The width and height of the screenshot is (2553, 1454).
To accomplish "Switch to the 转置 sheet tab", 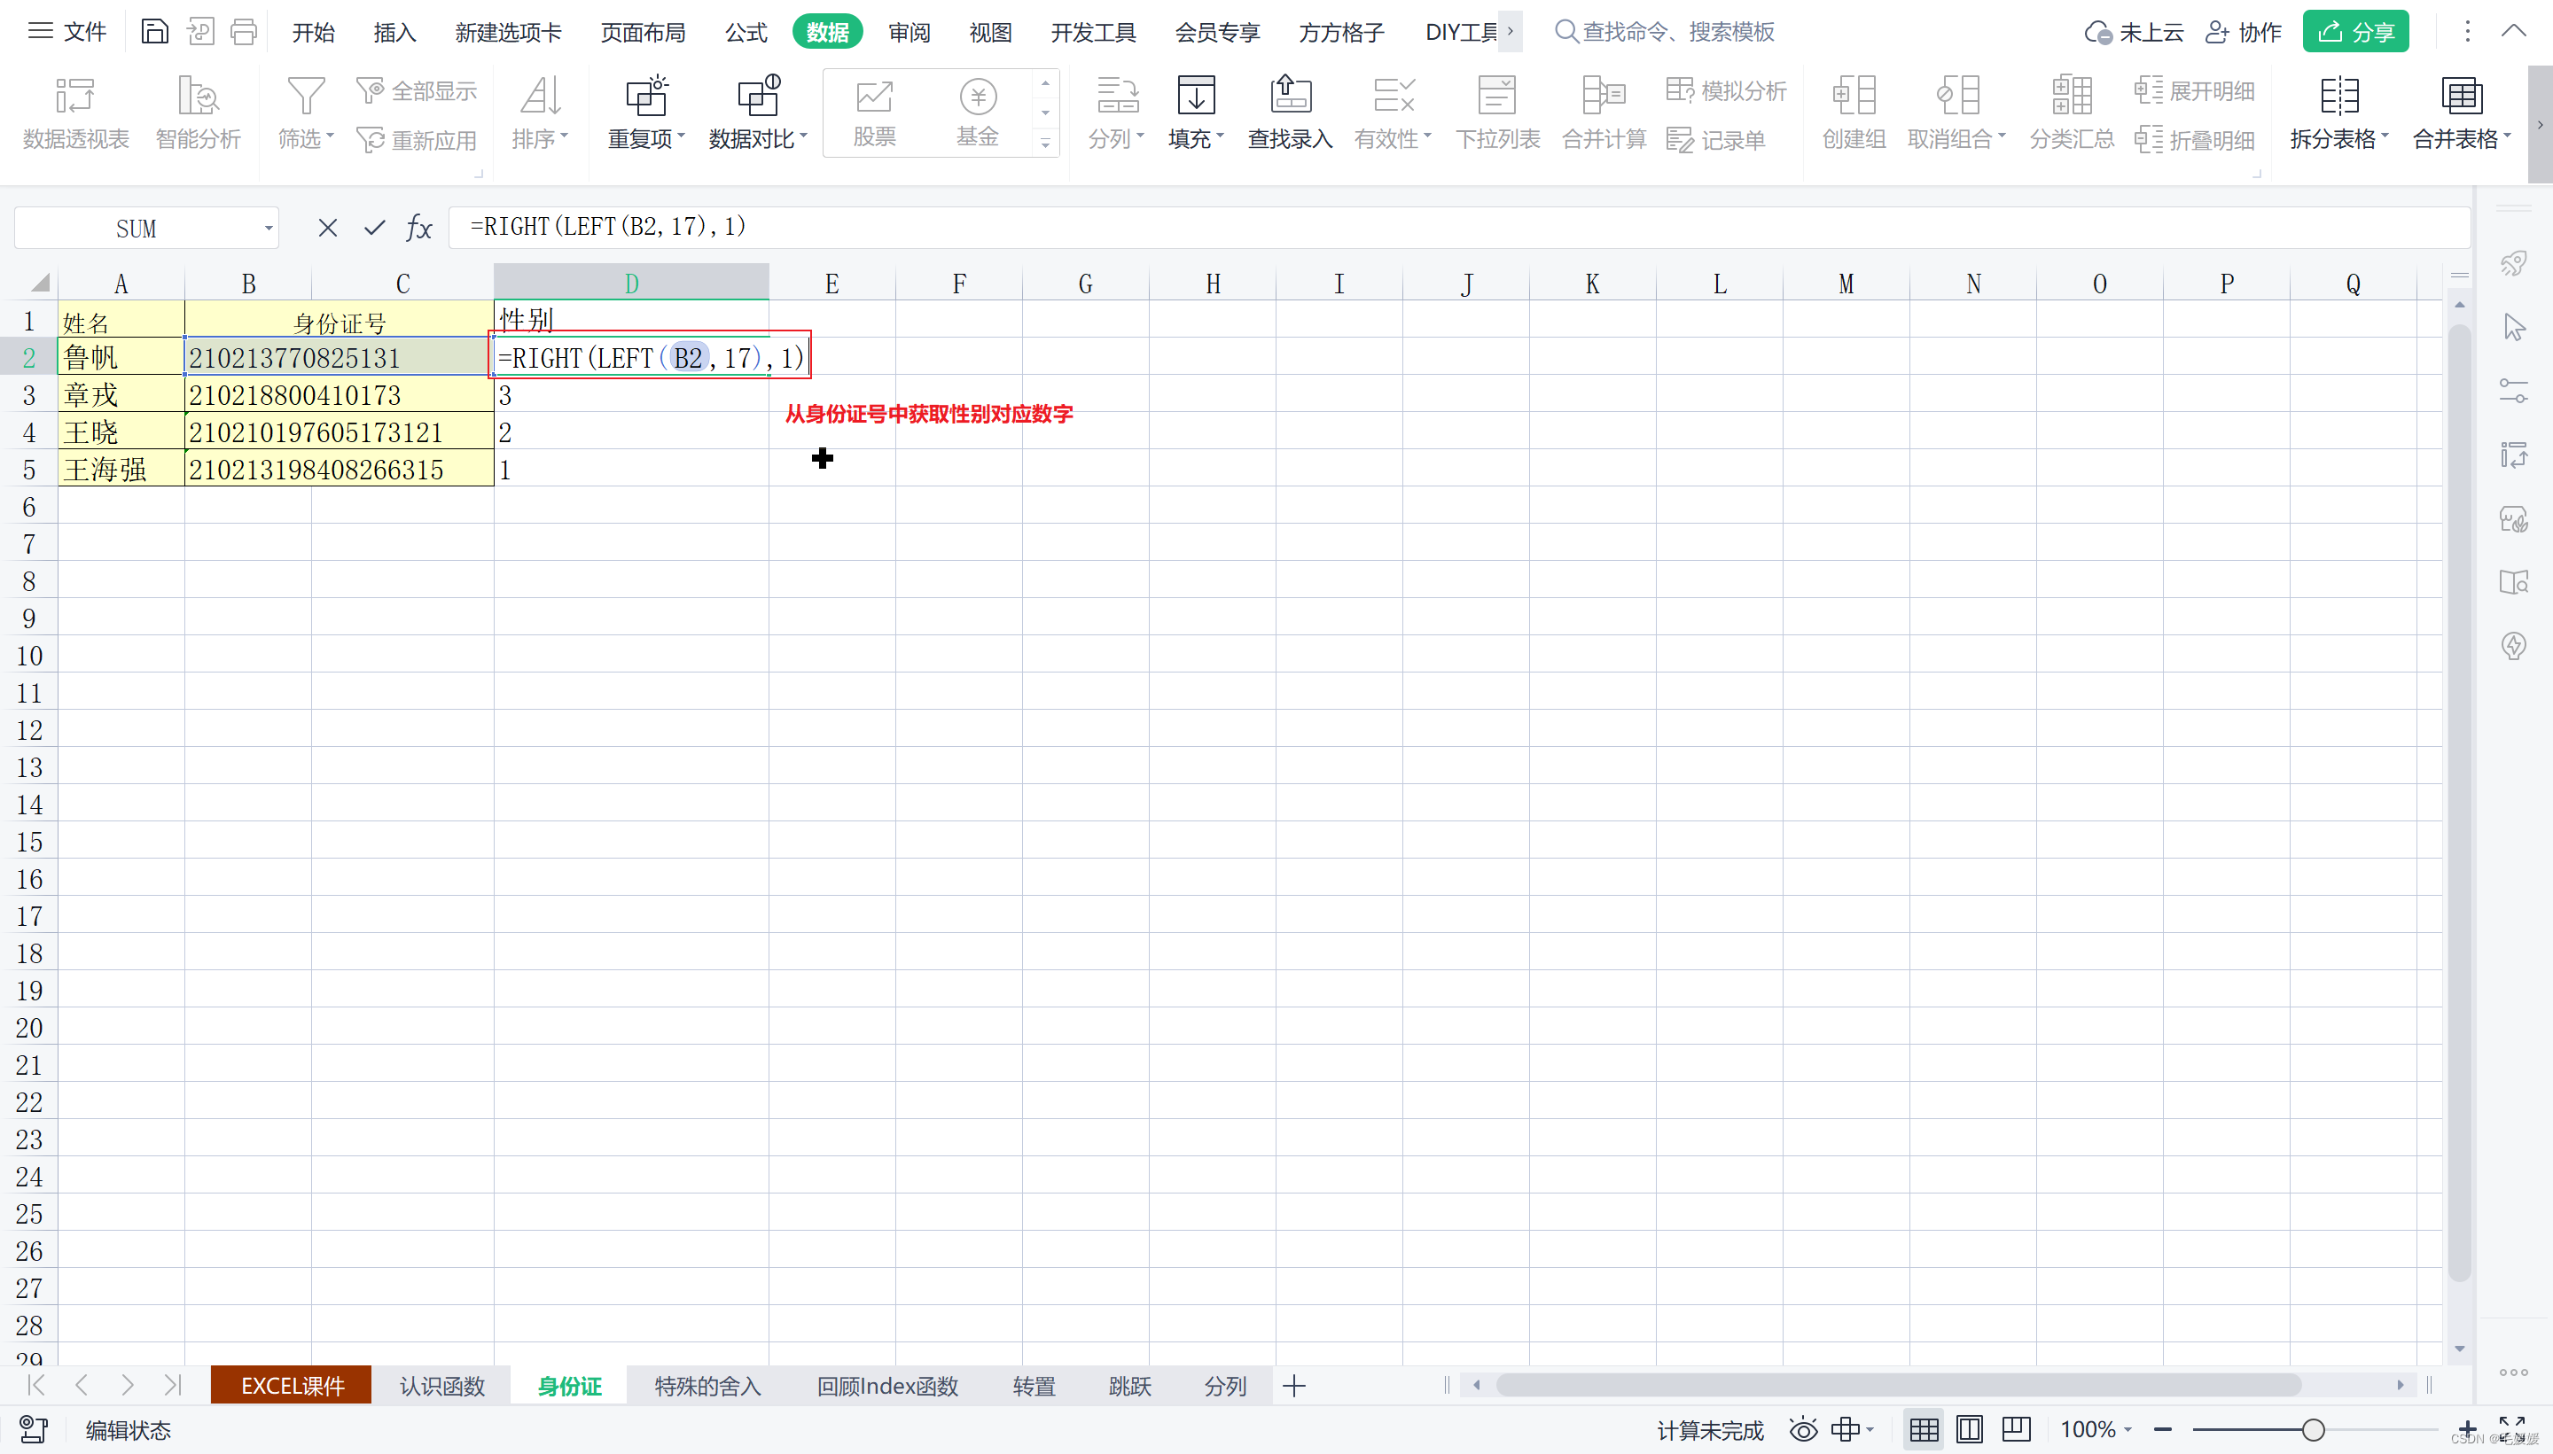I will click(x=1034, y=1386).
